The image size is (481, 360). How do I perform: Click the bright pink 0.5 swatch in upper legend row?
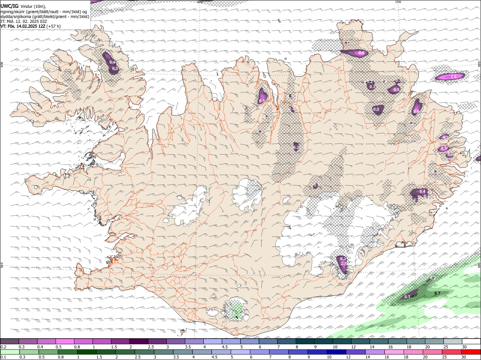click(65, 342)
